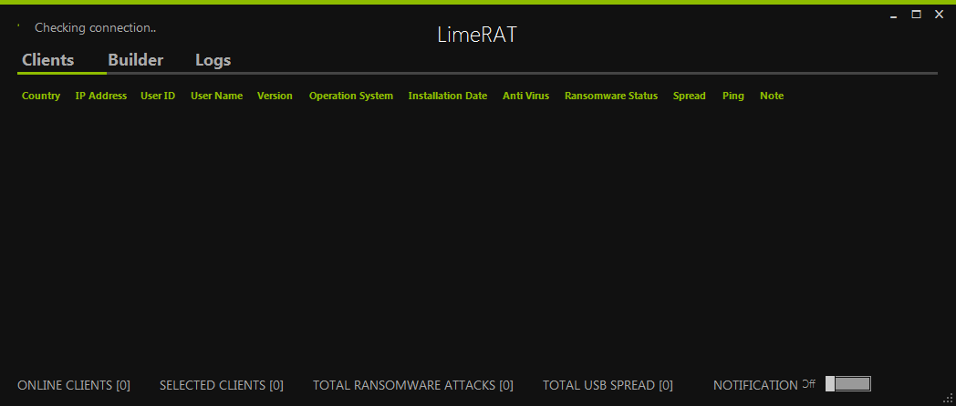Maximize the LimeRAT window

point(916,15)
